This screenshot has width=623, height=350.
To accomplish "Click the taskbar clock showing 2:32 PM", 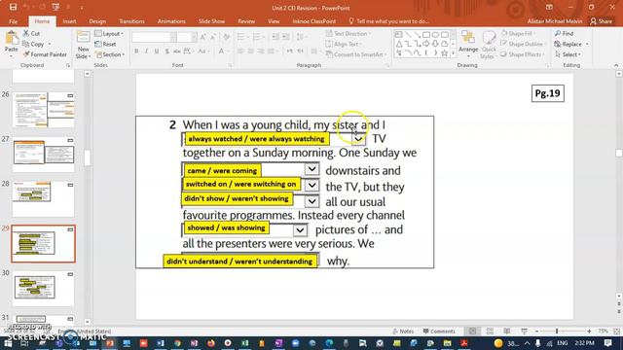I will point(584,343).
